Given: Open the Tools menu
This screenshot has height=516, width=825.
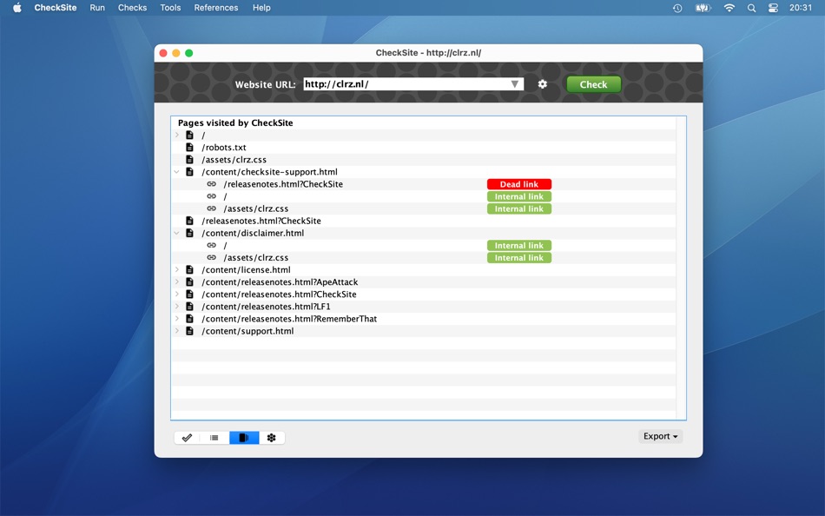Looking at the screenshot, I should tap(170, 8).
